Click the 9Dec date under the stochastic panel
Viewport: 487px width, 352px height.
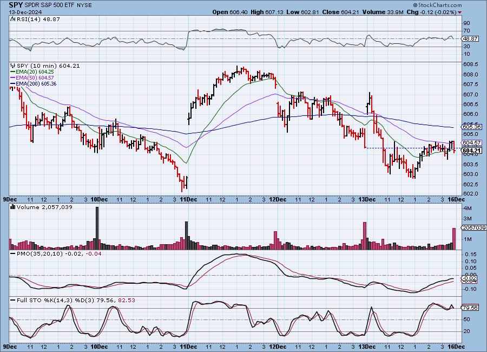point(10,347)
